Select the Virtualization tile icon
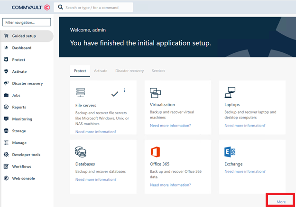This screenshot has width=296, height=207. 156,93
